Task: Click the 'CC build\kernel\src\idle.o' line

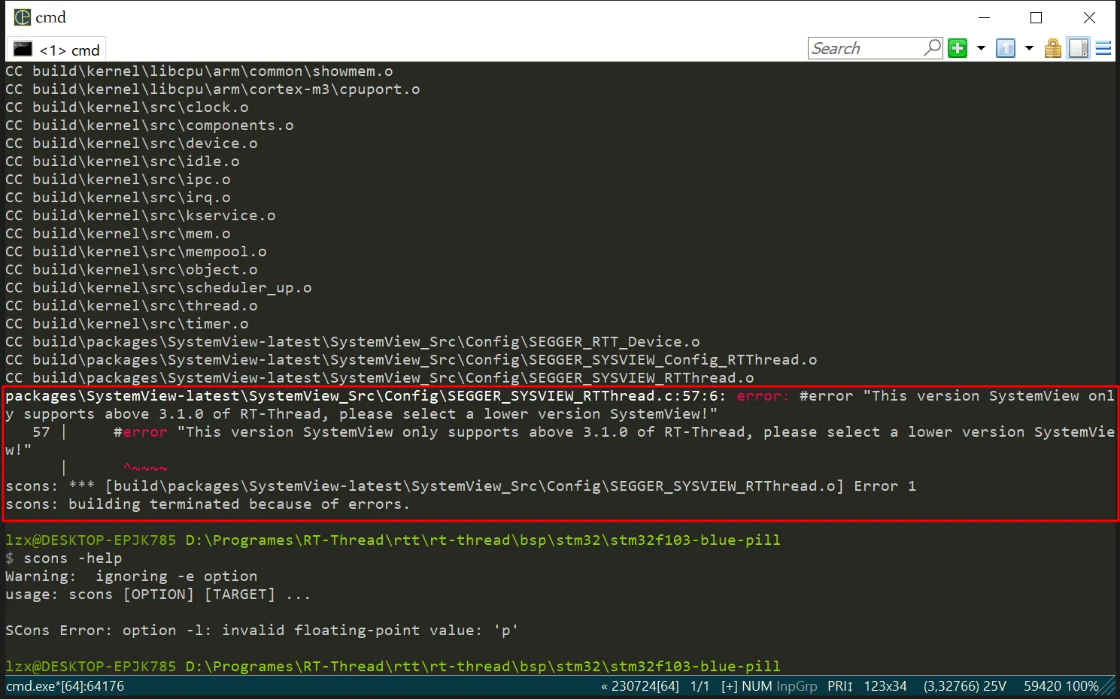Action: [123, 162]
